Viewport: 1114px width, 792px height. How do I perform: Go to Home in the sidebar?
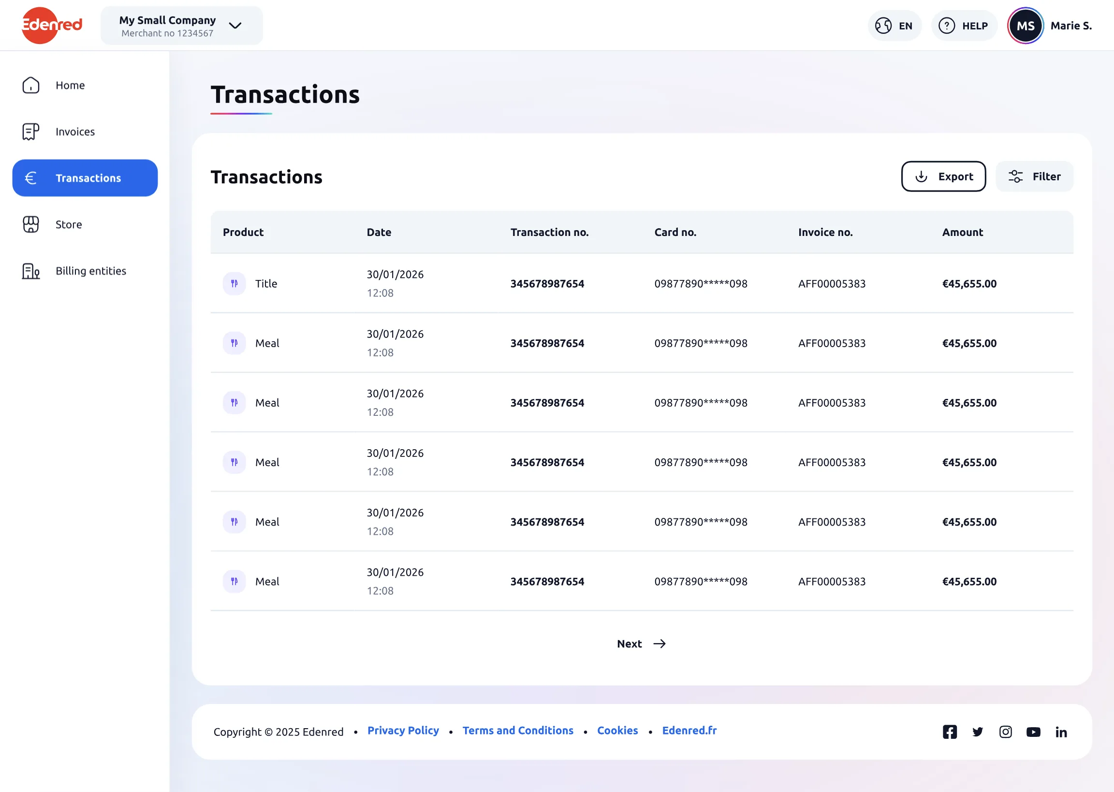coord(85,86)
